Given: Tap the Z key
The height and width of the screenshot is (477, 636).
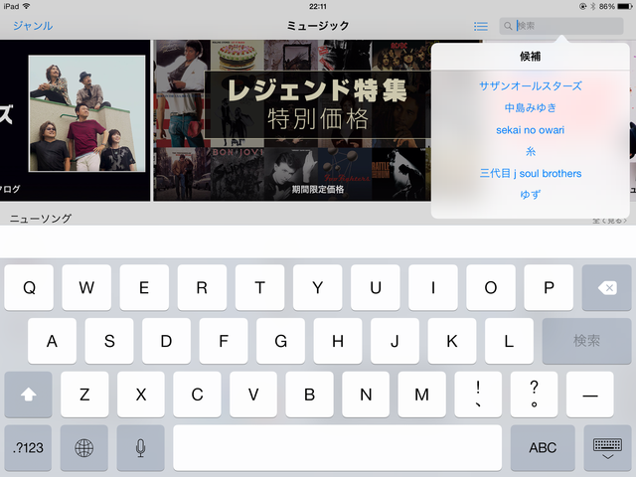Looking at the screenshot, I should (84, 395).
